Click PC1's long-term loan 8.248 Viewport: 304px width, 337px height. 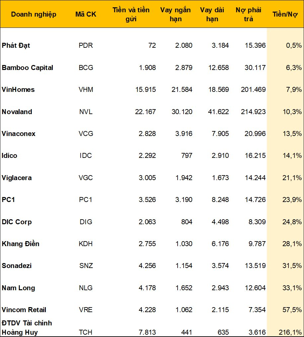click(220, 200)
